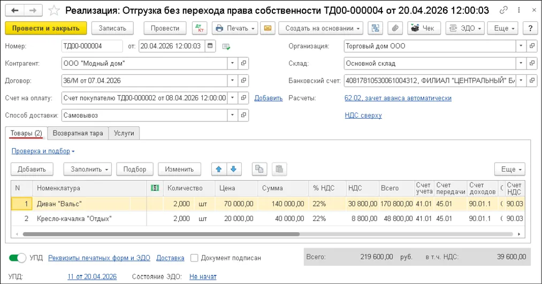Open the table toolbar Еще menu
The image size is (542, 284).
pos(510,169)
